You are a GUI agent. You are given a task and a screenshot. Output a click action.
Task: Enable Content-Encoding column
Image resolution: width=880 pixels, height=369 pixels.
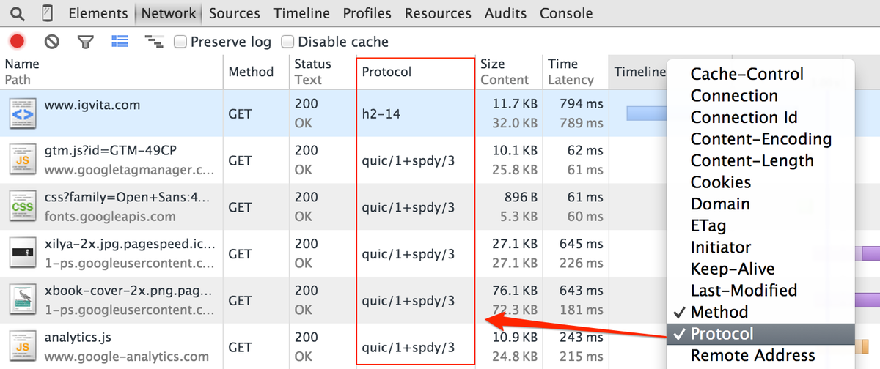[760, 139]
